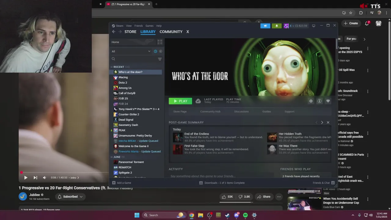Select Paranormal Torment in the library
Screen dimensions: 391x220
tap(131, 162)
